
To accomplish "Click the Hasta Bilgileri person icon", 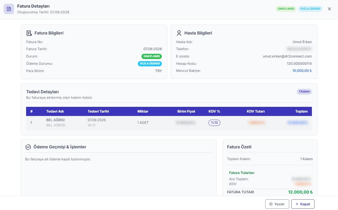I will coord(179,33).
